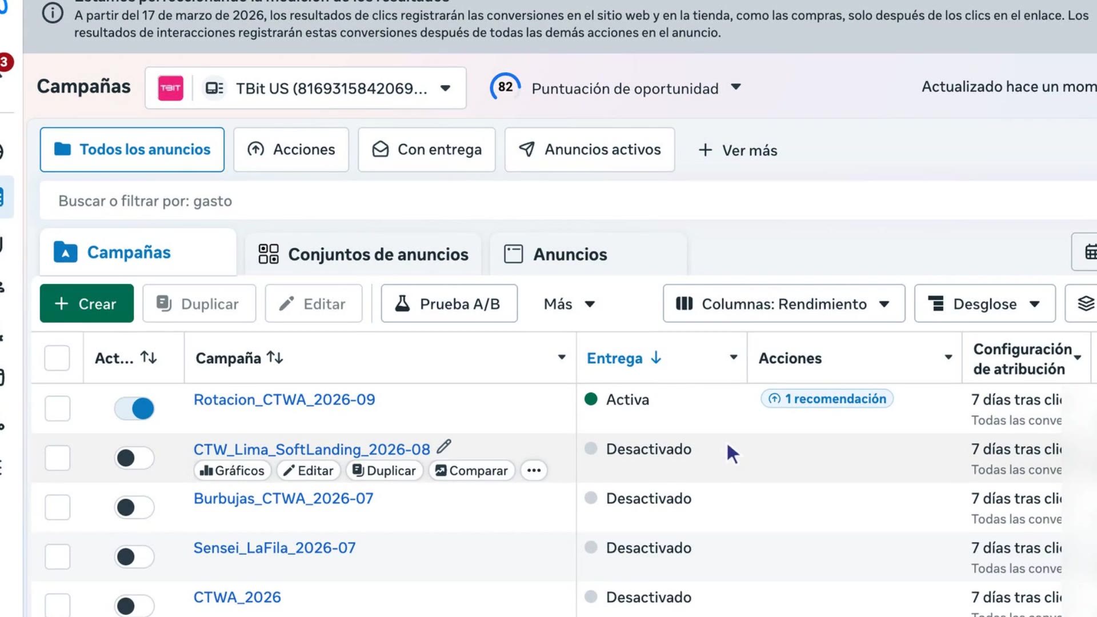
Task: Click the Buscar o filtrar search field
Action: pyautogui.click(x=568, y=201)
